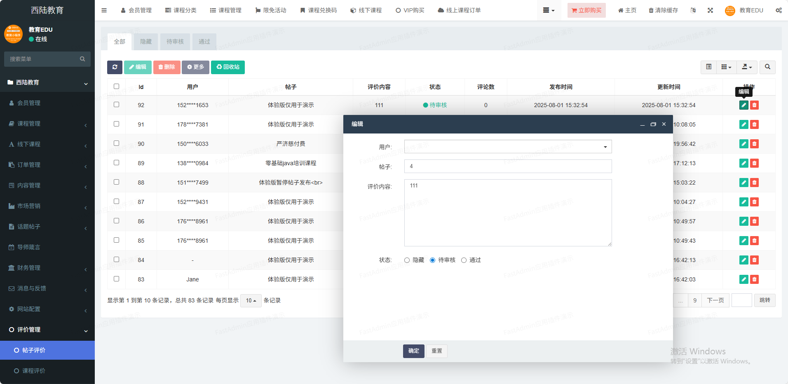The image size is (788, 384).
Task: Expand the 课程管理 sidebar menu
Action: click(x=47, y=124)
